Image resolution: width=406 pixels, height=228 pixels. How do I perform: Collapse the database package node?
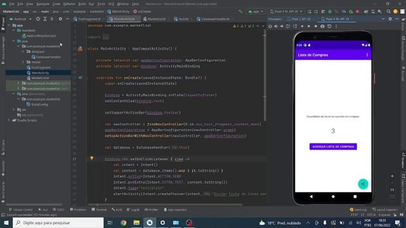click(x=23, y=51)
